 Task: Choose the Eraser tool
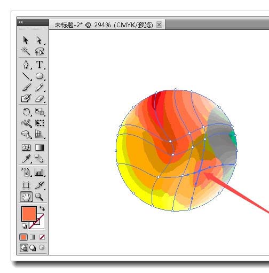pos(39,99)
